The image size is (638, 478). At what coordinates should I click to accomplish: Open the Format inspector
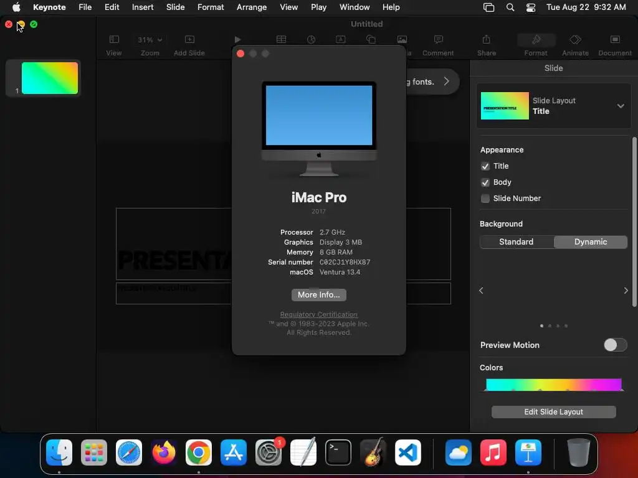pos(536,40)
